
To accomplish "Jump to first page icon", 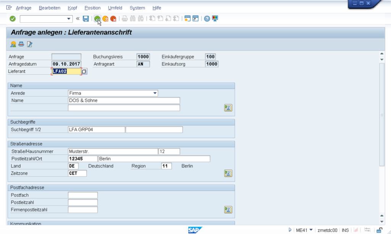I will (x=152, y=19).
